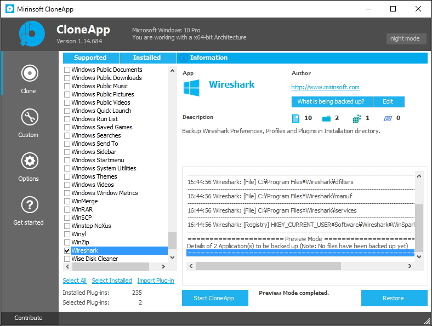Check the Winstep NeXus checkbox
The width and height of the screenshot is (432, 326).
(67, 226)
